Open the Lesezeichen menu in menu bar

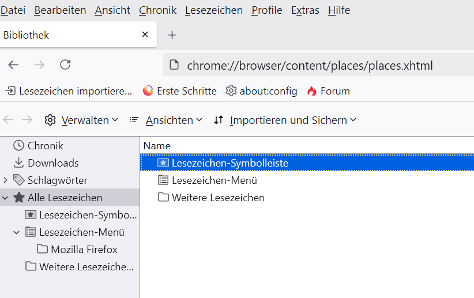point(214,10)
